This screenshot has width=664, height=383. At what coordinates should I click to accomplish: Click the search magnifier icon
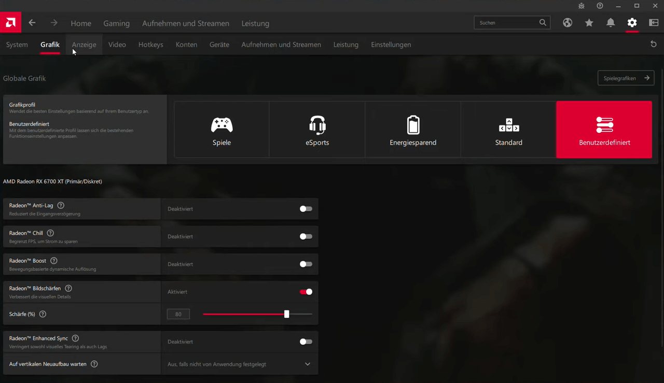coord(543,22)
